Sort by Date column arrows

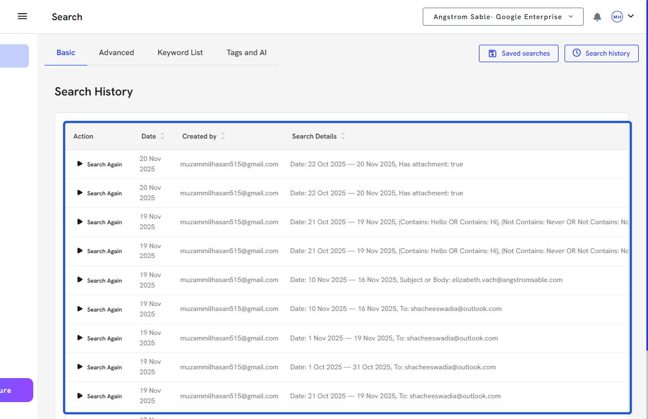(x=163, y=136)
